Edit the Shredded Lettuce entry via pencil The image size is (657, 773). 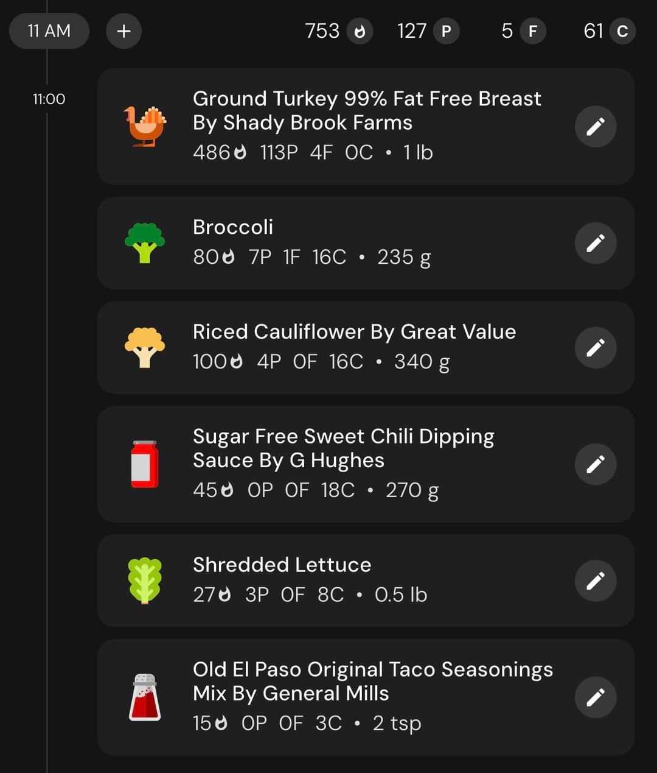[595, 581]
